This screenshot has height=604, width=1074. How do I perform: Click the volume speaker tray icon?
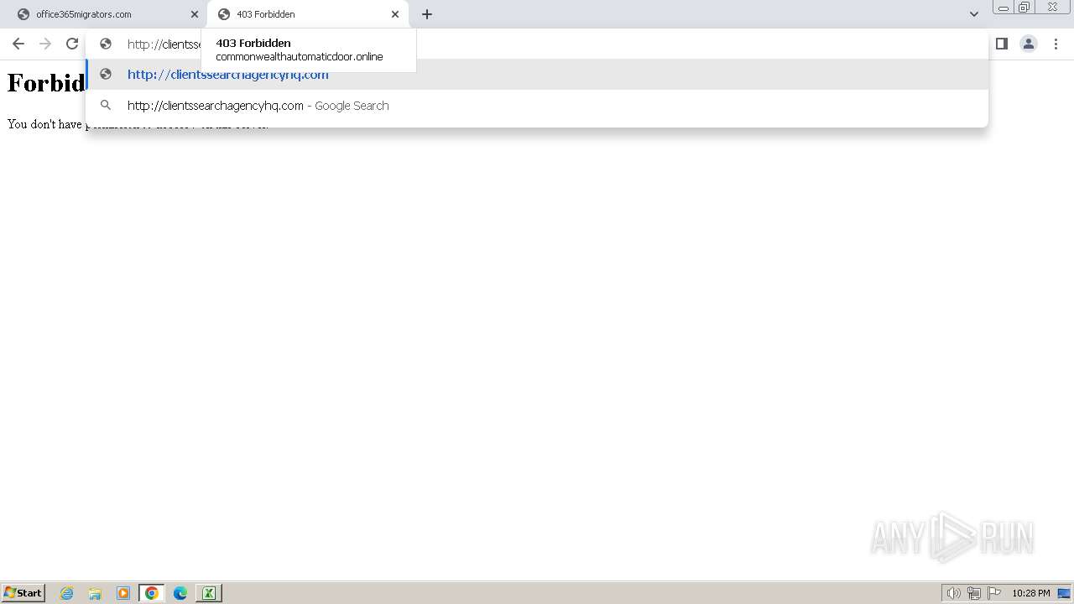point(954,593)
